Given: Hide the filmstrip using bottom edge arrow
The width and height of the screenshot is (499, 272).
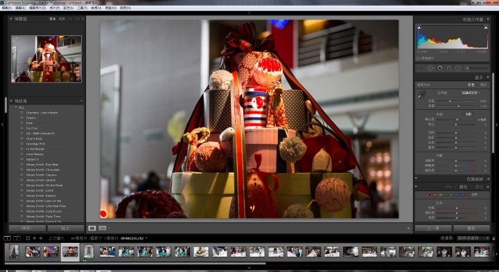Looking at the screenshot, I should (249, 268).
